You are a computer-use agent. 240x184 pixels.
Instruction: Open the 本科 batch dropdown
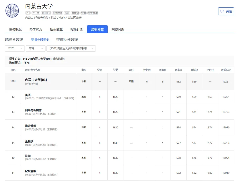click(36, 49)
